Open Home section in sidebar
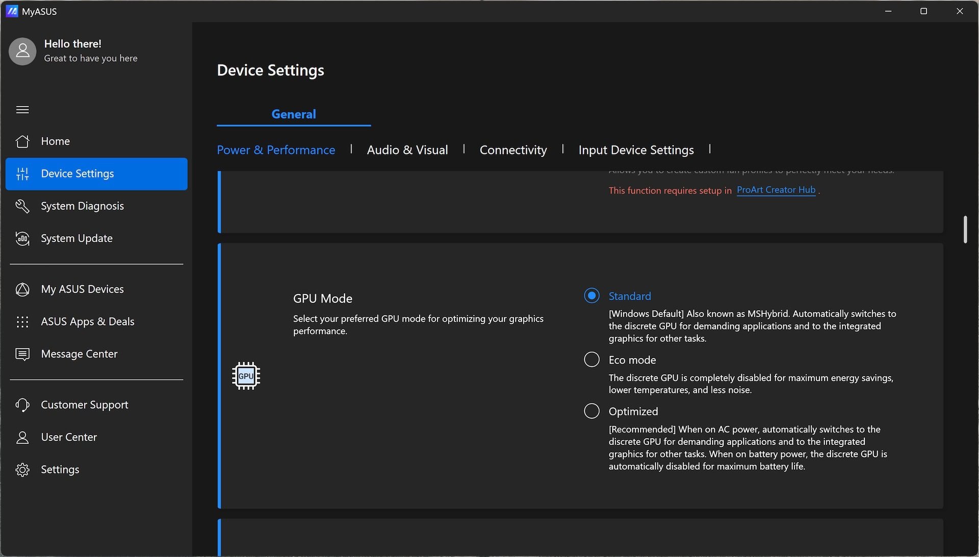The image size is (979, 557). pyautogui.click(x=55, y=141)
